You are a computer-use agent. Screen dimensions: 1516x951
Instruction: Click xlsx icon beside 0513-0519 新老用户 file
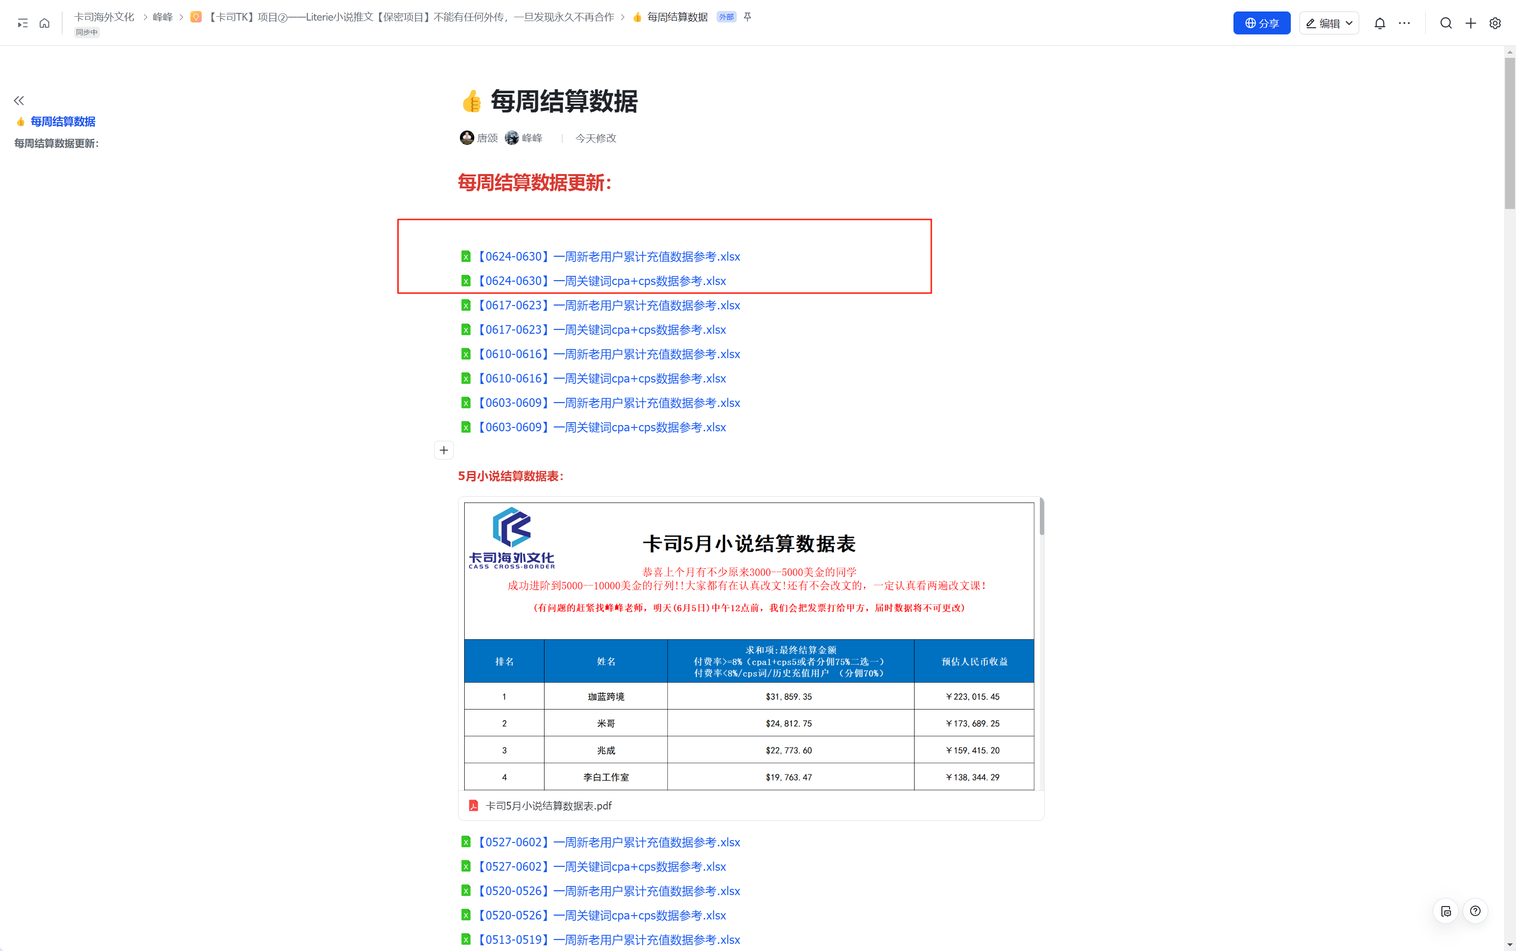coord(465,940)
